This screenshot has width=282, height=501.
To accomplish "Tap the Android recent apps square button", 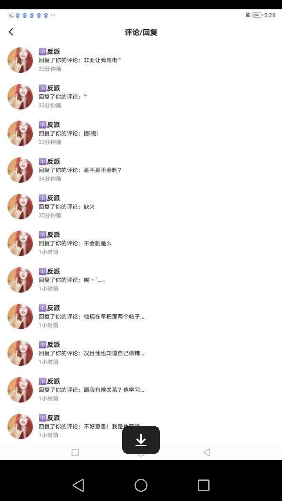I will pos(204,485).
